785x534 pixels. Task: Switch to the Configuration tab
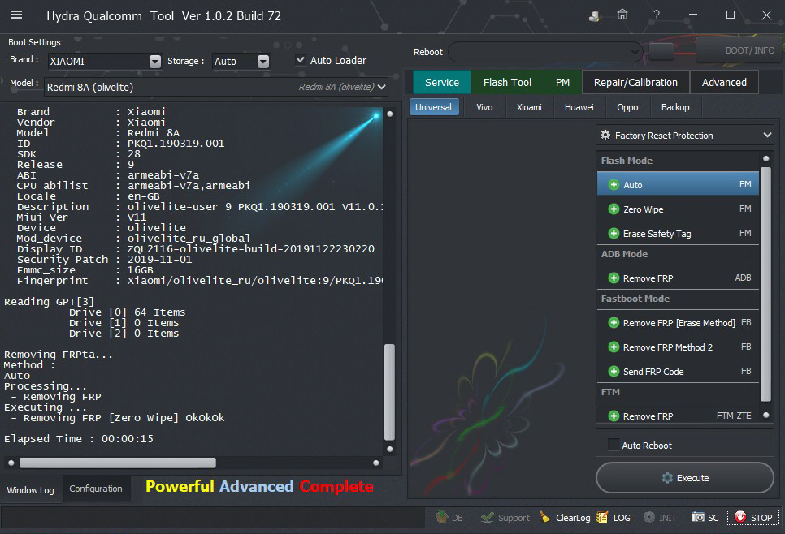(x=96, y=489)
